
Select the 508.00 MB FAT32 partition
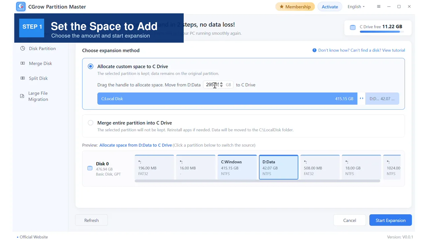pyautogui.click(x=320, y=167)
